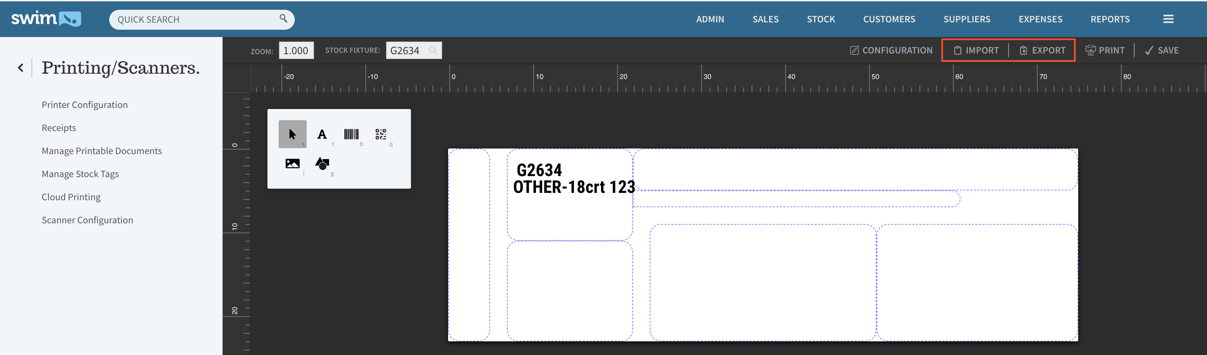The image size is (1207, 355).
Task: Open the SUPPLIERS menu
Action: [967, 19]
